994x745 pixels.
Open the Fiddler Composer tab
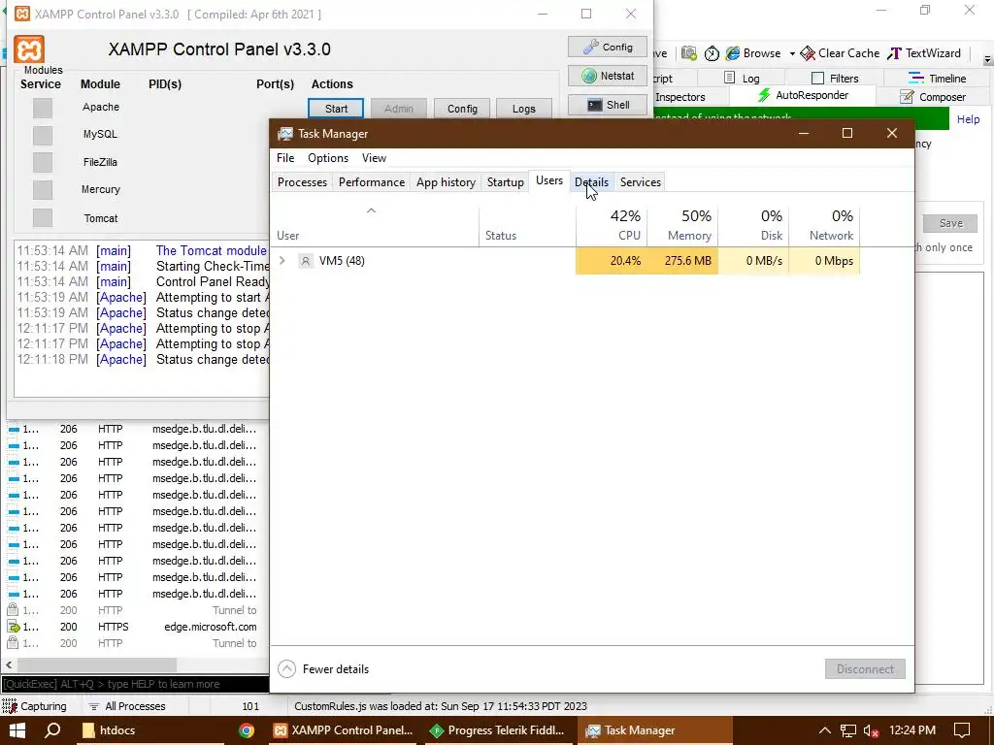point(933,97)
